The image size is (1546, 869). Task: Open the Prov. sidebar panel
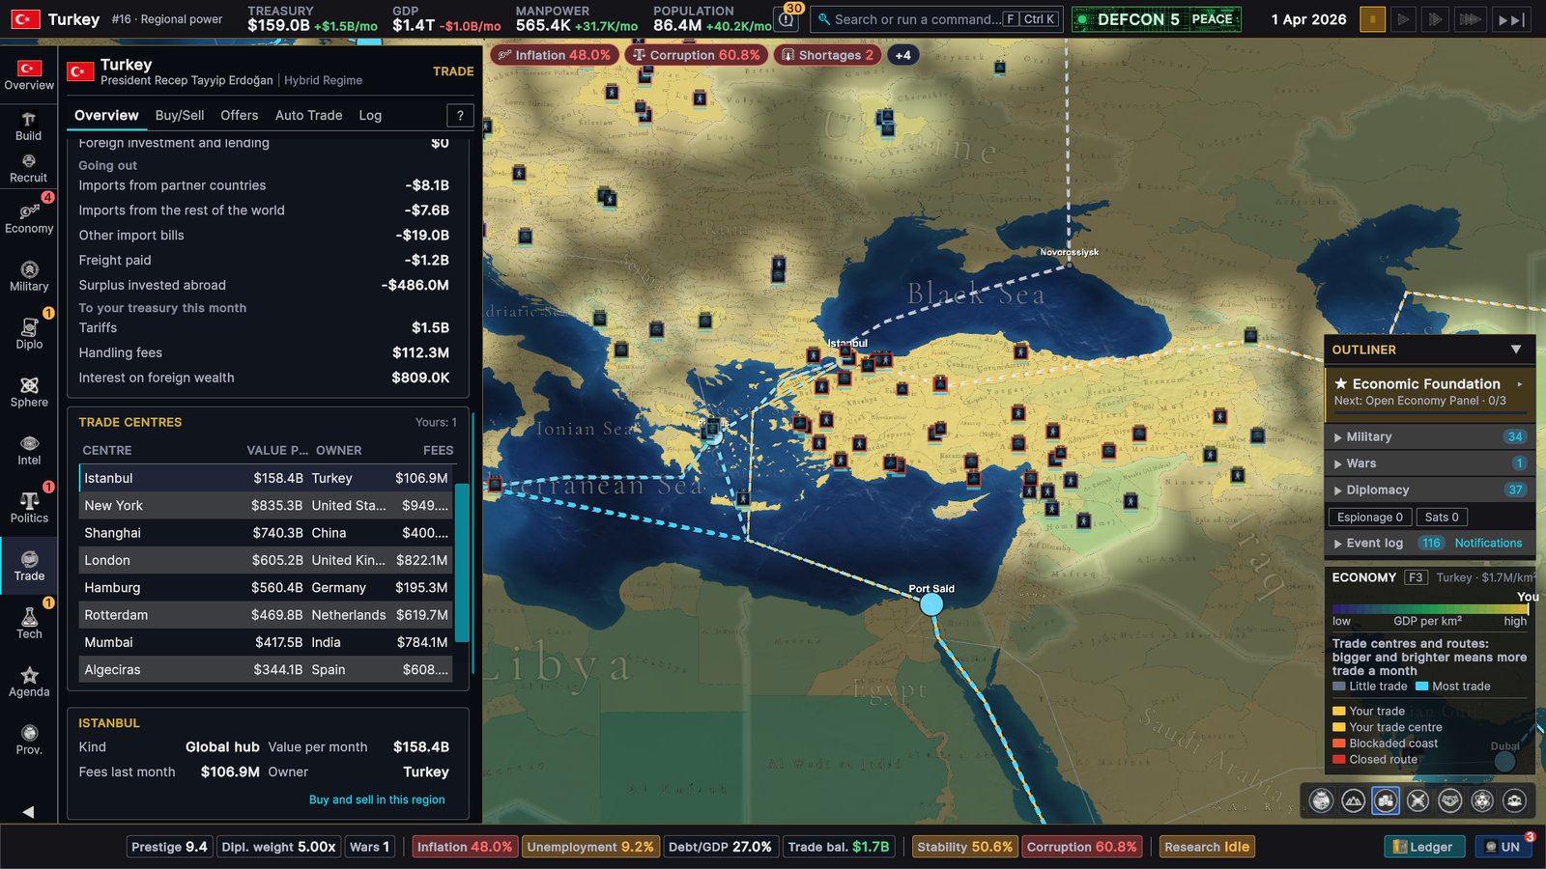(x=29, y=740)
